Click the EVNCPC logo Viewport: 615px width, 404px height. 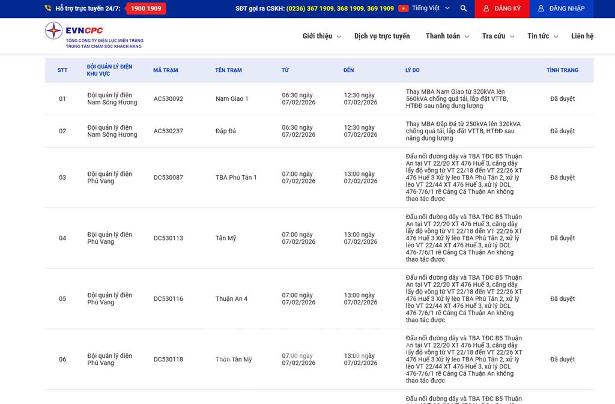[x=94, y=35]
